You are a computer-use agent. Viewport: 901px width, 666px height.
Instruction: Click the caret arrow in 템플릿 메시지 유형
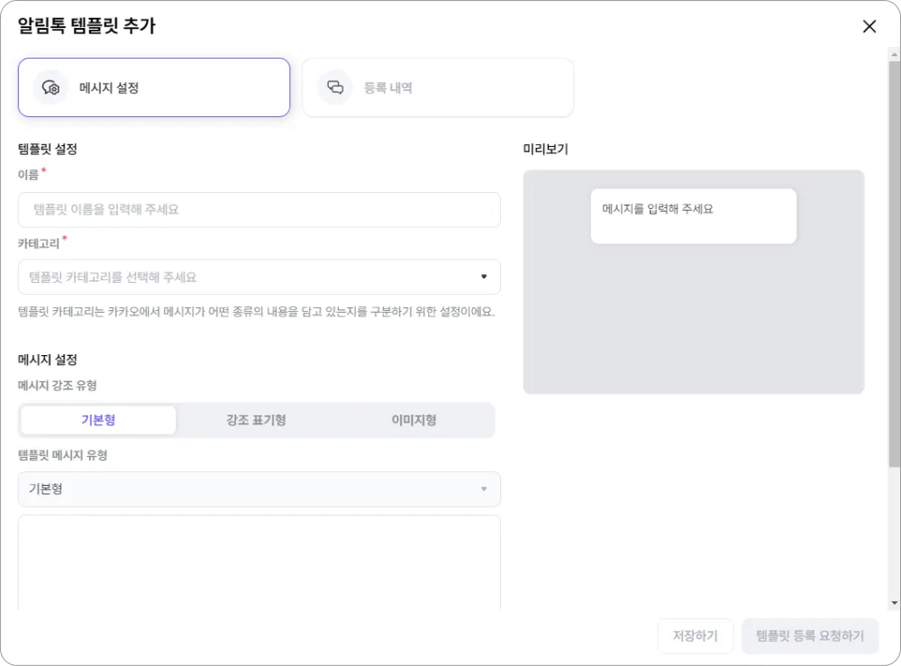coord(484,489)
